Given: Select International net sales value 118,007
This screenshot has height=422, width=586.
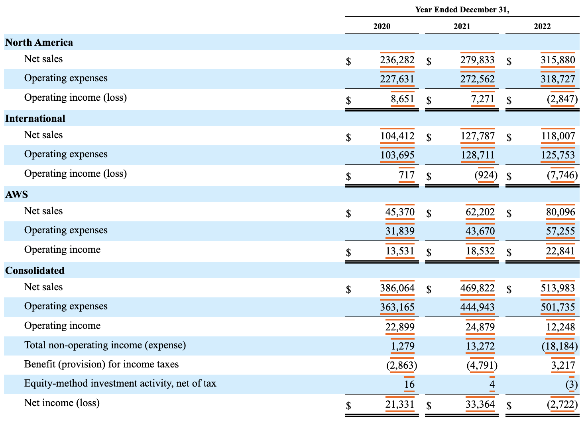Looking at the screenshot, I should click(558, 136).
